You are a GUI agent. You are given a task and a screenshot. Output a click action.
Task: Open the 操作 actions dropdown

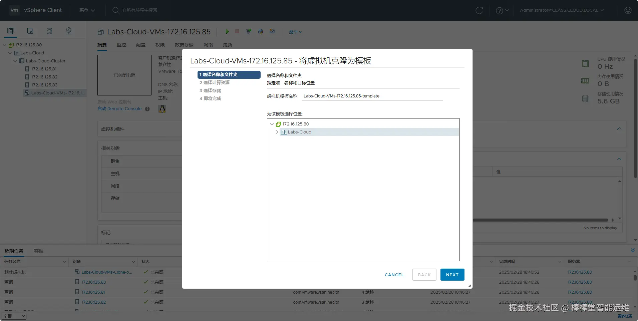pos(295,32)
